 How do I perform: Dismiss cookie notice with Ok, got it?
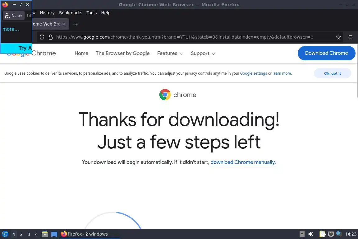pos(333,73)
